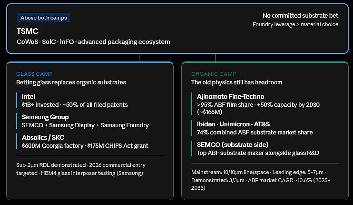Click the ORGANIC CAMP label
Screen dimensions: 353x205
(x=214, y=74)
